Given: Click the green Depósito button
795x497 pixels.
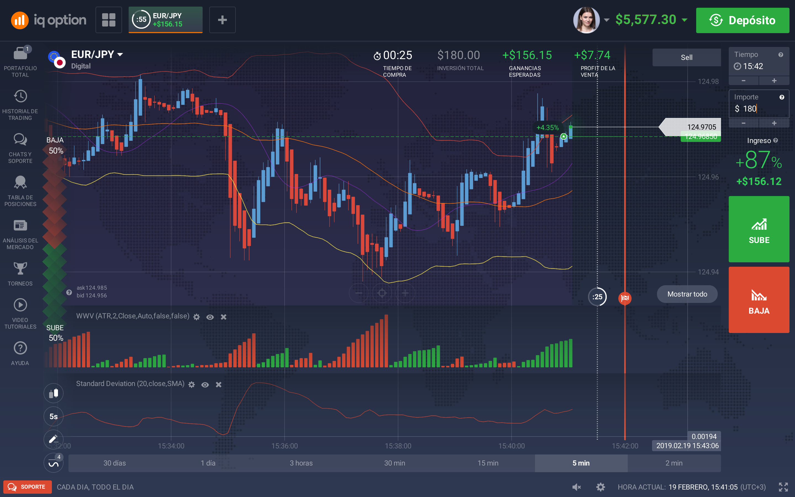Looking at the screenshot, I should click(x=743, y=20).
